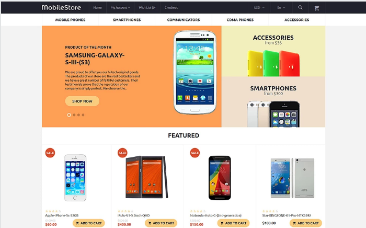
Task: Click SALE badge on Motorola Moto G
Action: pos(195,153)
